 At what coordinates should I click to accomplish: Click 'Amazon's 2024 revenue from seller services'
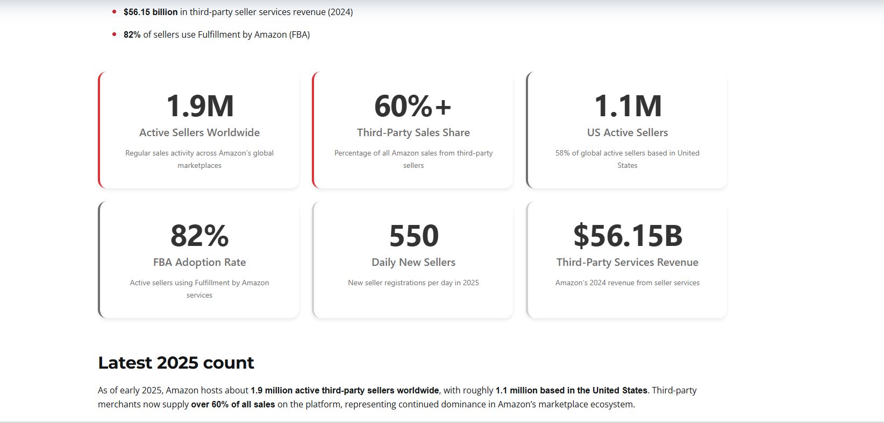click(x=628, y=283)
